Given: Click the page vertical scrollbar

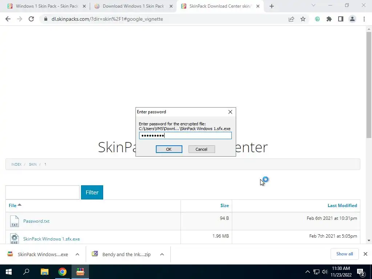Looking at the screenshot, I should coord(369,85).
